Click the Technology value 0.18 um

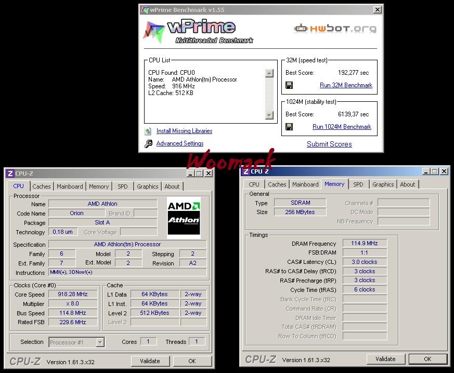[x=63, y=232]
